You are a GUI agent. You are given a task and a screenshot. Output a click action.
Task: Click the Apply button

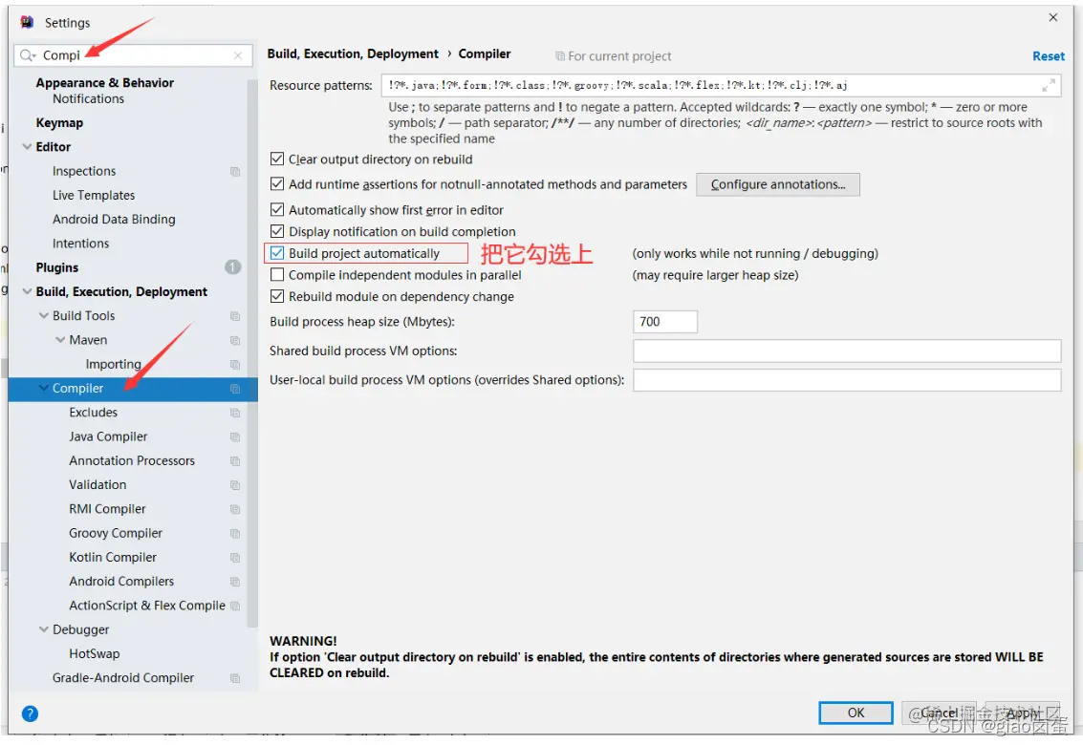click(1022, 713)
